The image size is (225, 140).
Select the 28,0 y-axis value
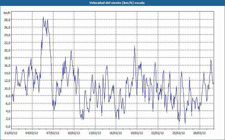coord(7,20)
